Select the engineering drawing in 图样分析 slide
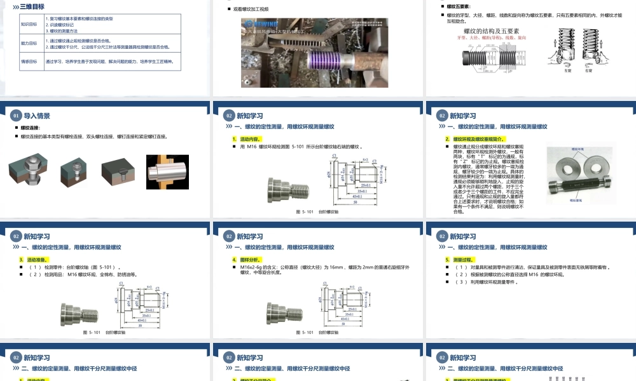636x381 pixels. 345,305
